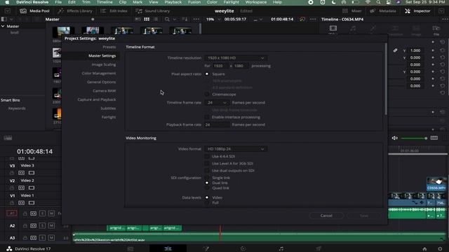Select the Audio tab in the Inspector

353,29
